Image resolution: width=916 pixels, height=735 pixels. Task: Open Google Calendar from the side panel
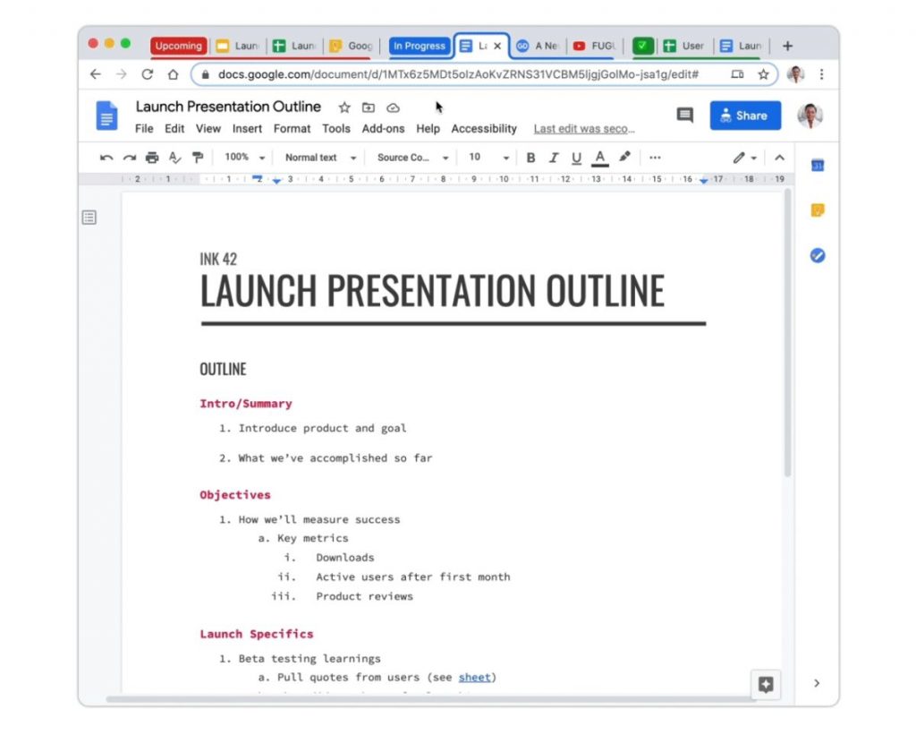point(816,166)
